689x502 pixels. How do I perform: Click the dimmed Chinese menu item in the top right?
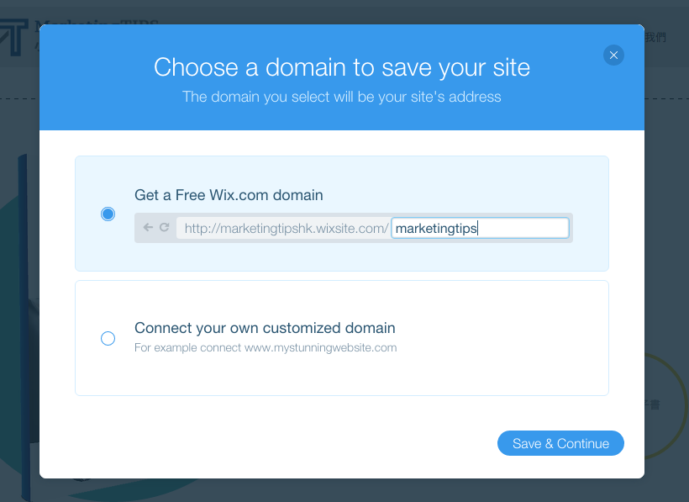[655, 37]
